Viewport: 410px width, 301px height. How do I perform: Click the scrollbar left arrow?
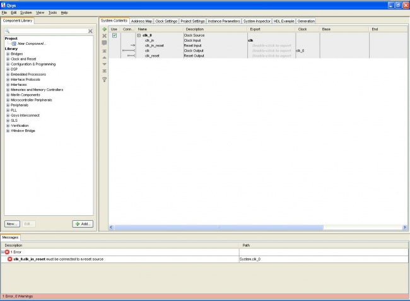111,227
